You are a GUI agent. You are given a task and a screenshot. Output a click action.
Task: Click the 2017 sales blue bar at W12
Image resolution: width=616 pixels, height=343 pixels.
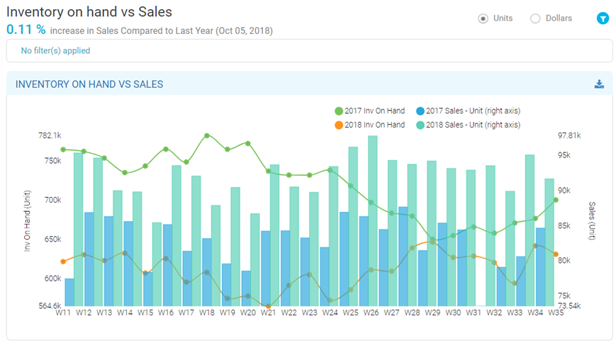[x=89, y=259]
